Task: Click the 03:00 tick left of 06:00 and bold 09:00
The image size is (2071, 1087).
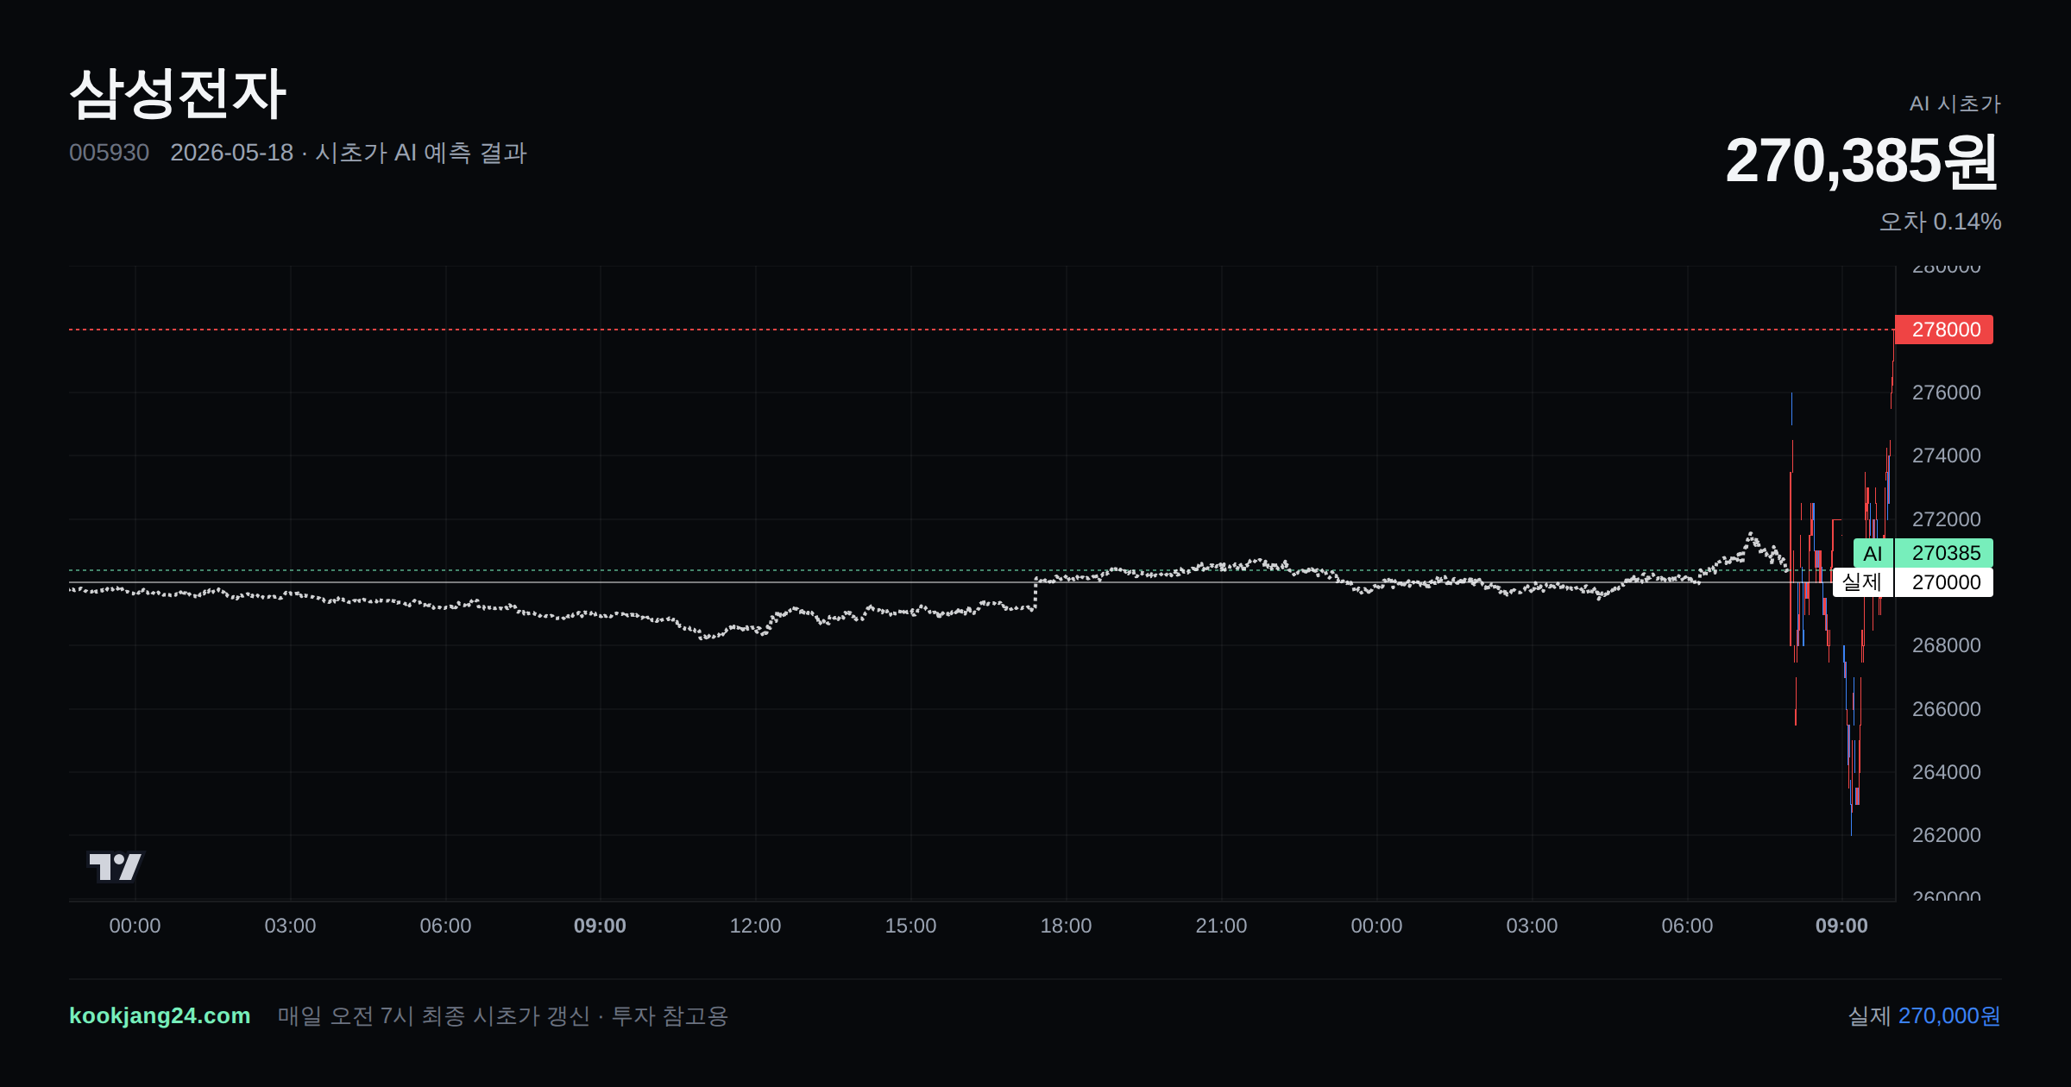Action: 290,926
